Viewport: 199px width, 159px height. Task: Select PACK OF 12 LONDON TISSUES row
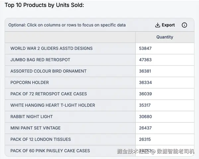40,139
